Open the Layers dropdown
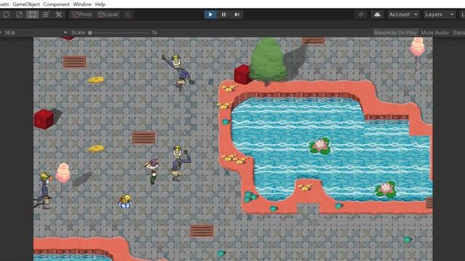 439,14
